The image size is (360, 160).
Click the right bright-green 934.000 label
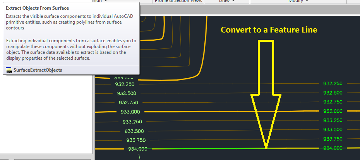point(333,148)
